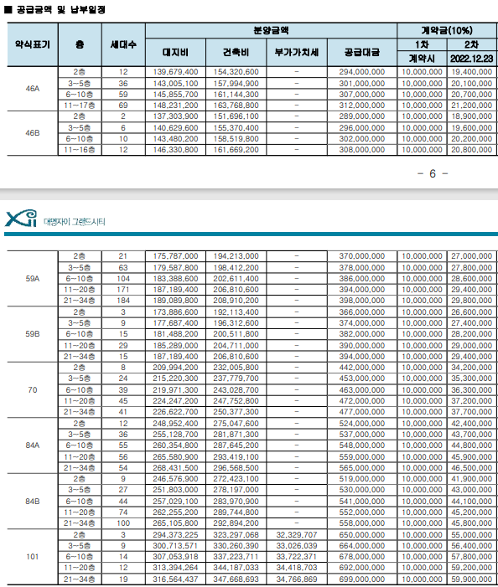This screenshot has height=587, width=498.
Task: Click the Xi brand logo
Action: point(21,219)
